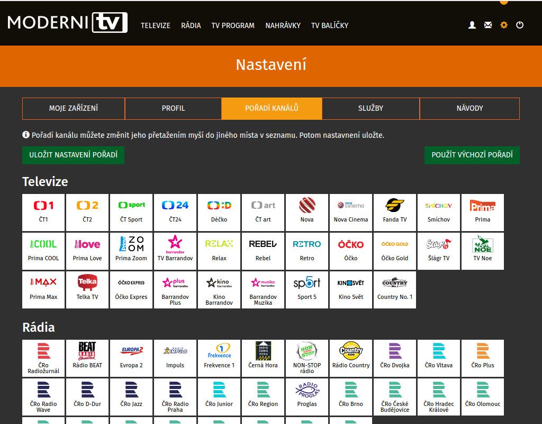Switch to the Služby tab
Image resolution: width=542 pixels, height=424 pixels.
coord(371,109)
